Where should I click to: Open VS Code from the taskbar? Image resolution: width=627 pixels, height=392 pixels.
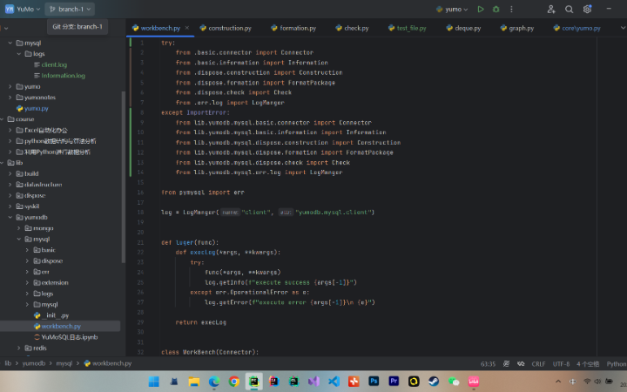click(x=334, y=382)
